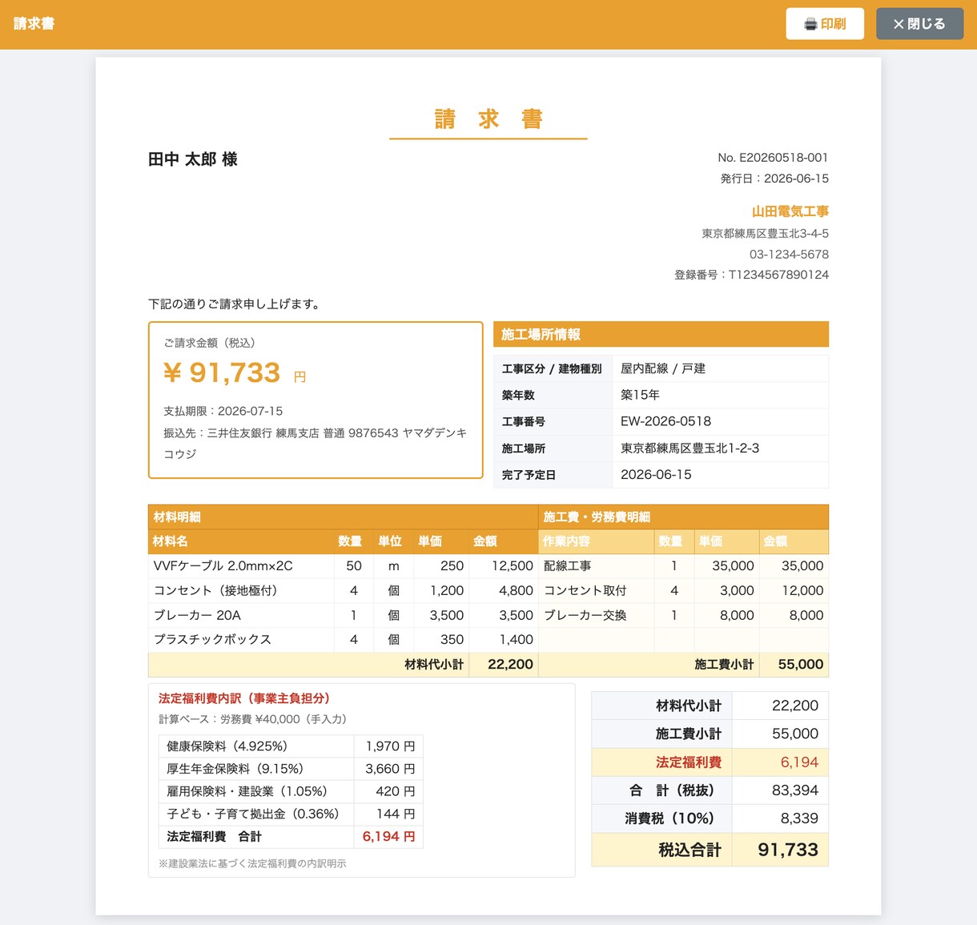Image resolution: width=977 pixels, height=925 pixels.
Task: Click the 印刷 print button
Action: (825, 24)
